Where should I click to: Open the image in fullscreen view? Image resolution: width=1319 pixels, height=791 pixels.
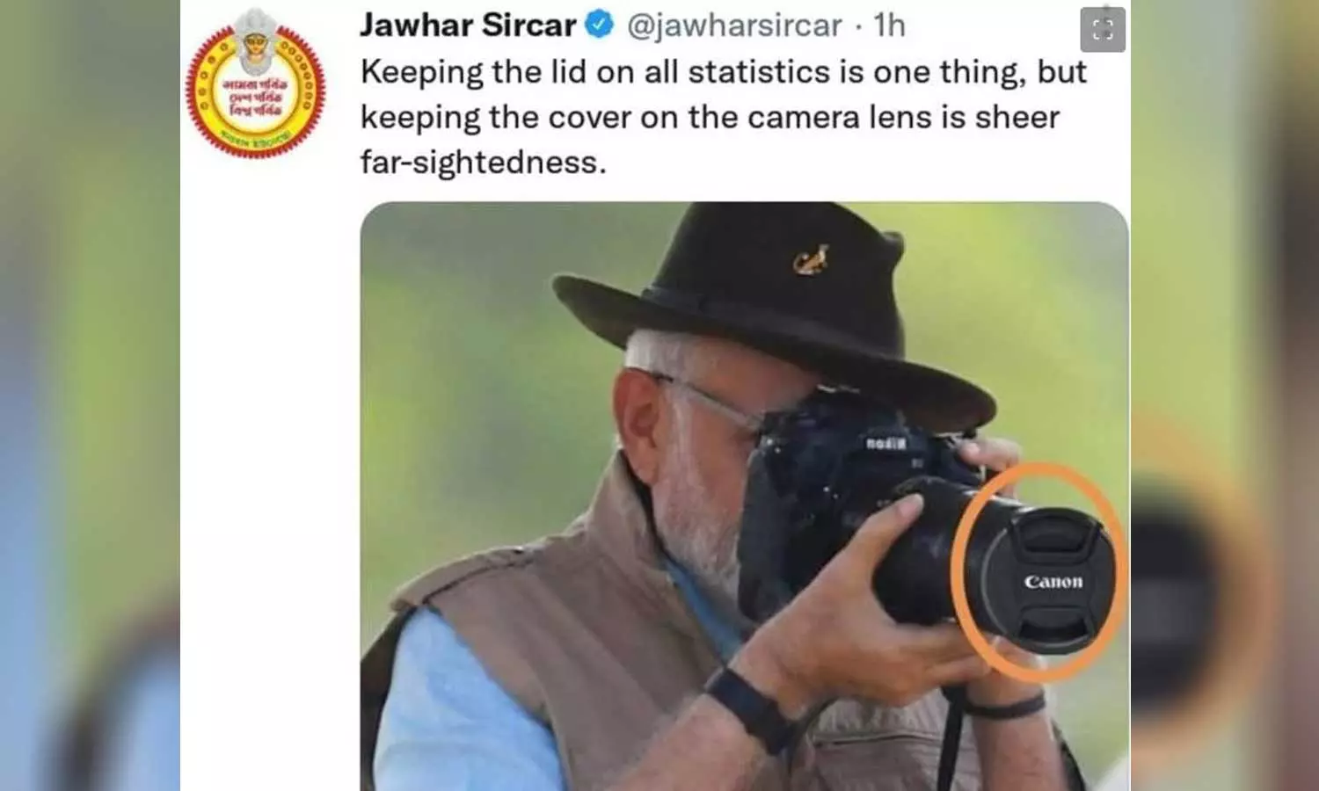1103,30
